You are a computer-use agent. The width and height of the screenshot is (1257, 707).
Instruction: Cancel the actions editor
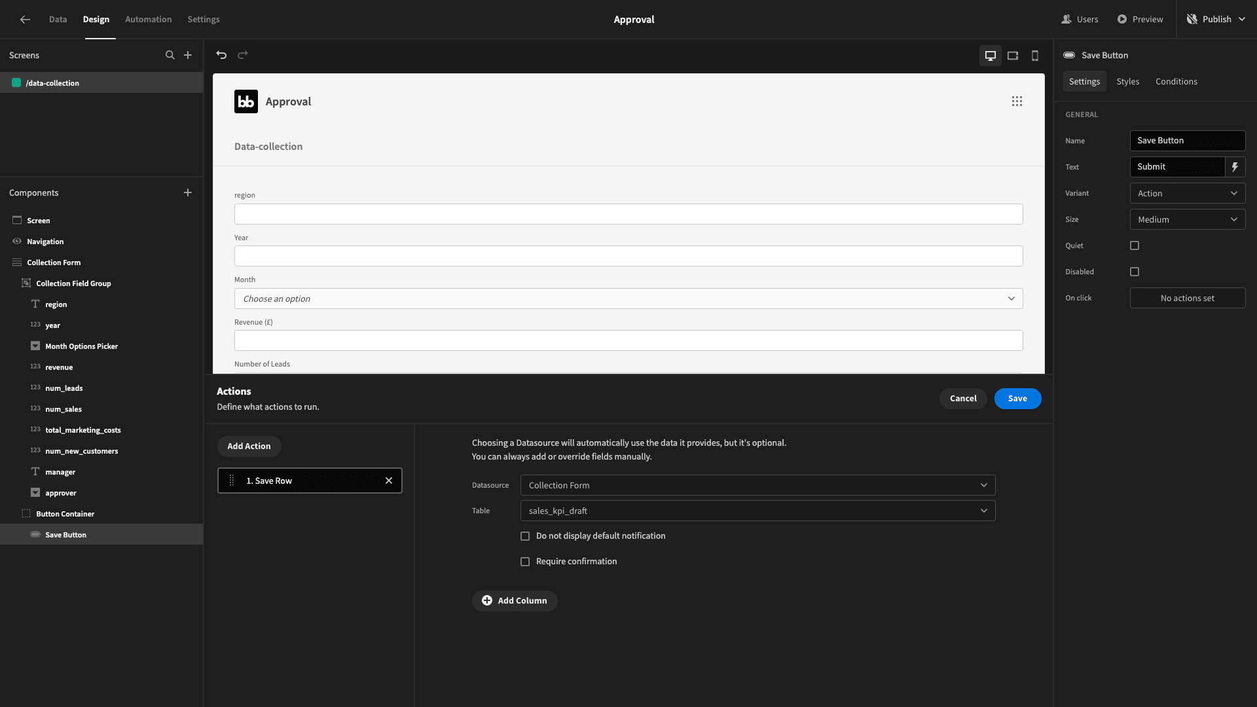(x=963, y=399)
